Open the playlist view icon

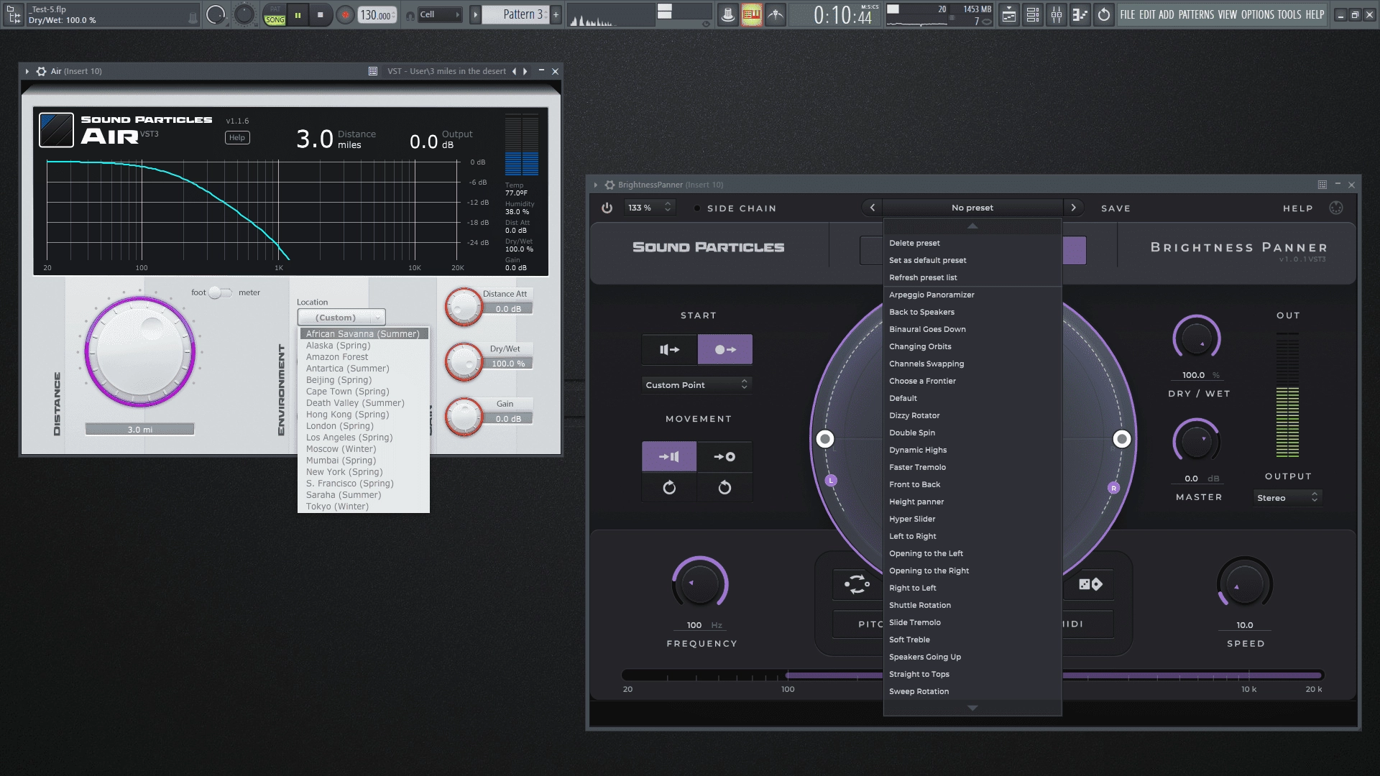pyautogui.click(x=1009, y=14)
